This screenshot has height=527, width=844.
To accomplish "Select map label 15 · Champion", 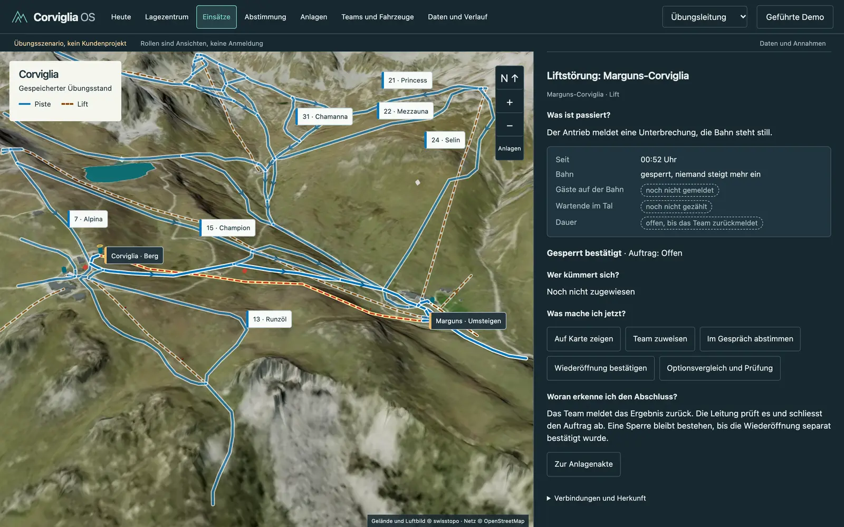I will click(228, 228).
